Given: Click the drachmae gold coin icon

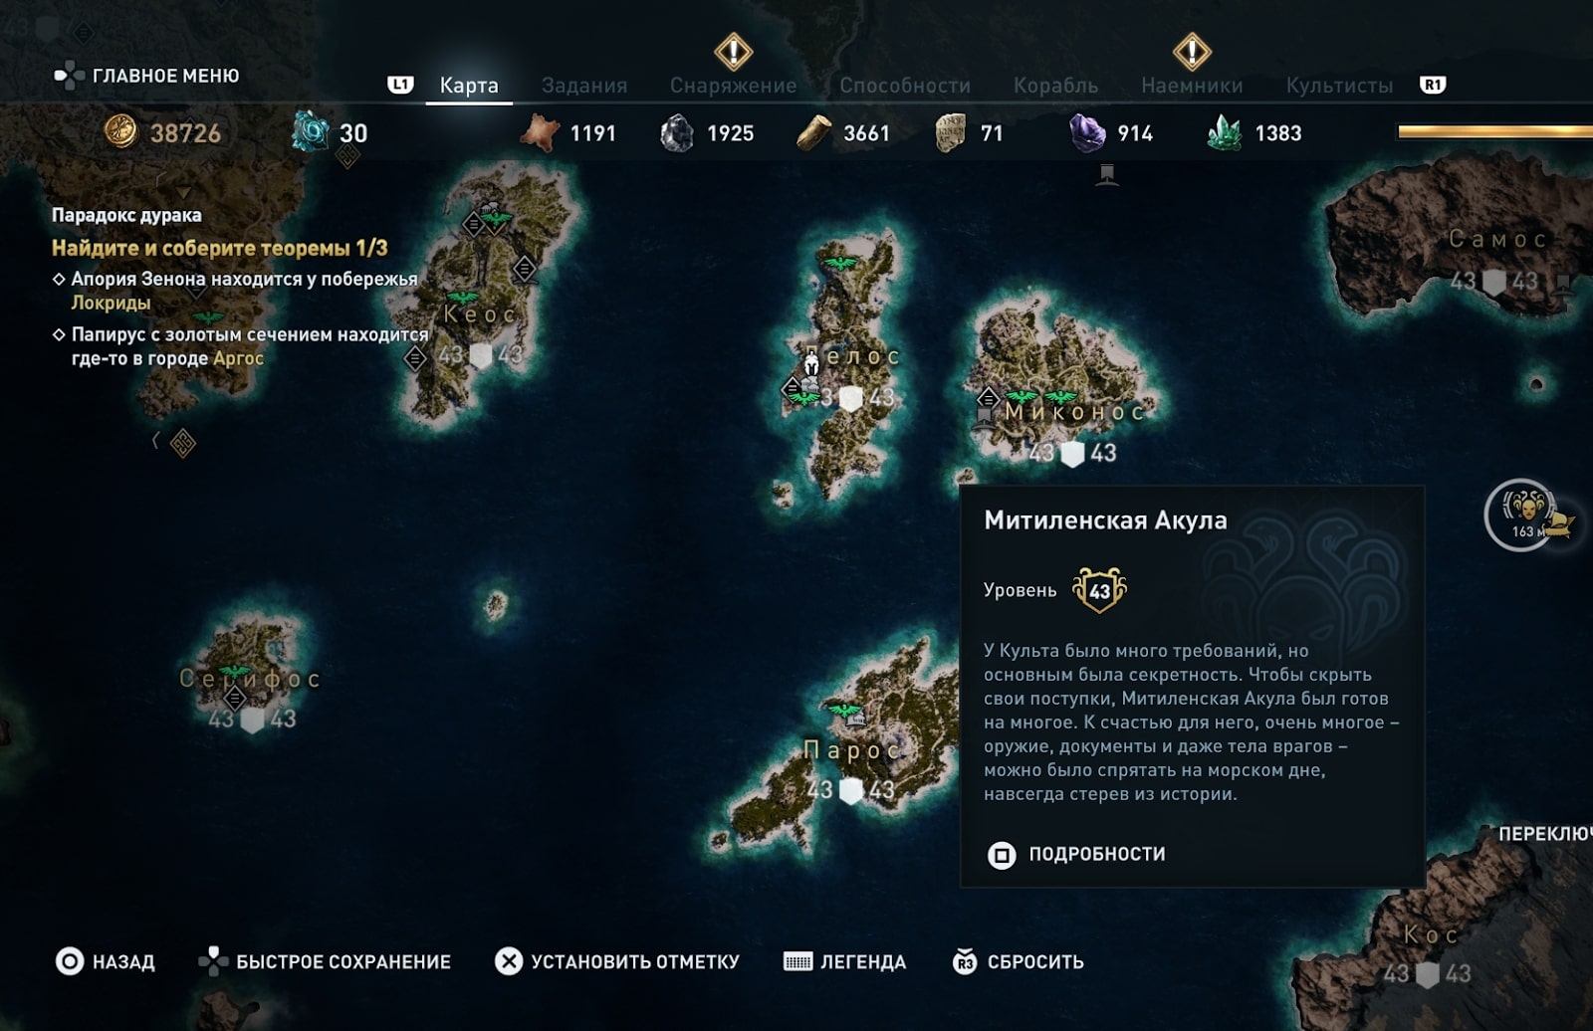Looking at the screenshot, I should [120, 131].
